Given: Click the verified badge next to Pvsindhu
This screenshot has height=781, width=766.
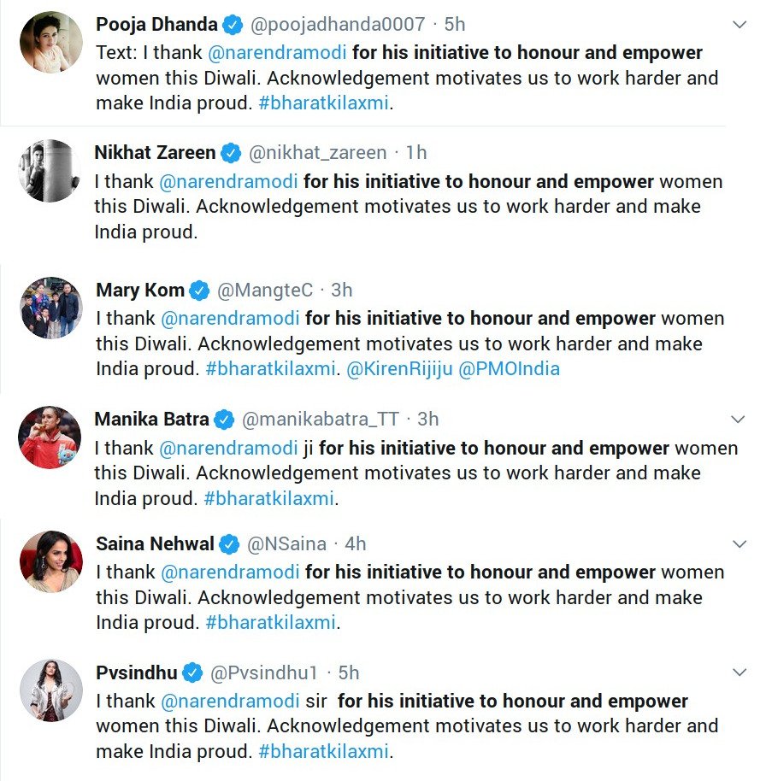Looking at the screenshot, I should pos(191,672).
